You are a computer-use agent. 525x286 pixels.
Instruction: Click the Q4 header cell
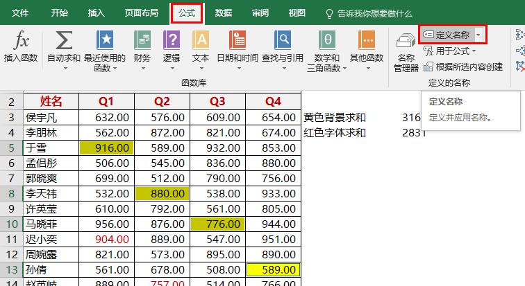[x=273, y=101]
